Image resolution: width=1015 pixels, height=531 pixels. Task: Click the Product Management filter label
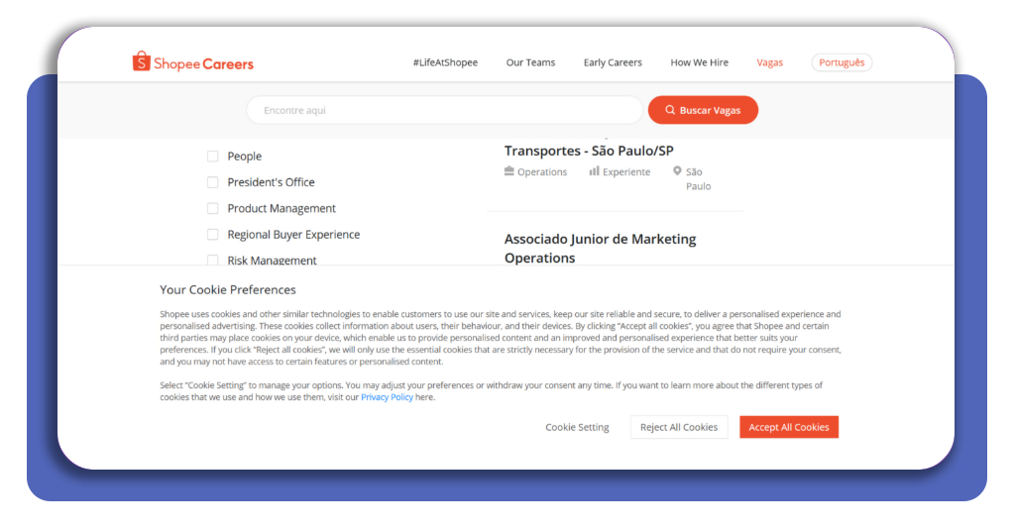click(x=282, y=208)
